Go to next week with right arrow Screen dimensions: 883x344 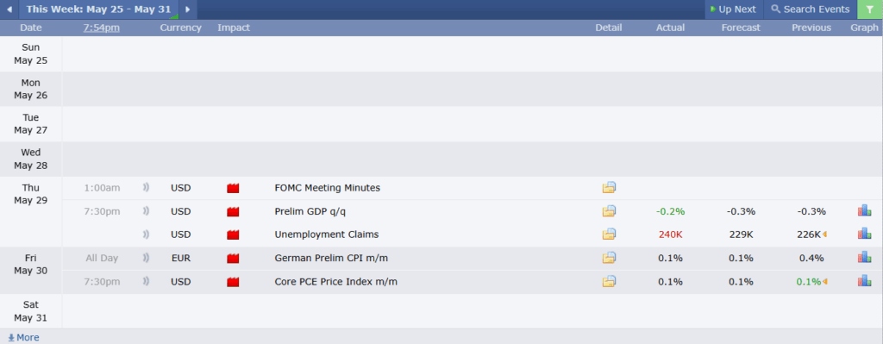pos(187,9)
